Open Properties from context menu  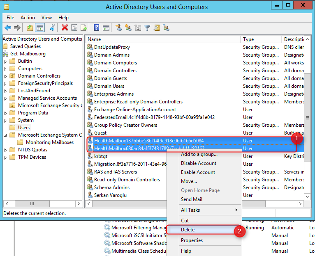204,240
